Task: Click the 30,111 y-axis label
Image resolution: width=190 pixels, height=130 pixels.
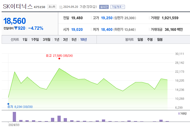Action: click(179, 54)
